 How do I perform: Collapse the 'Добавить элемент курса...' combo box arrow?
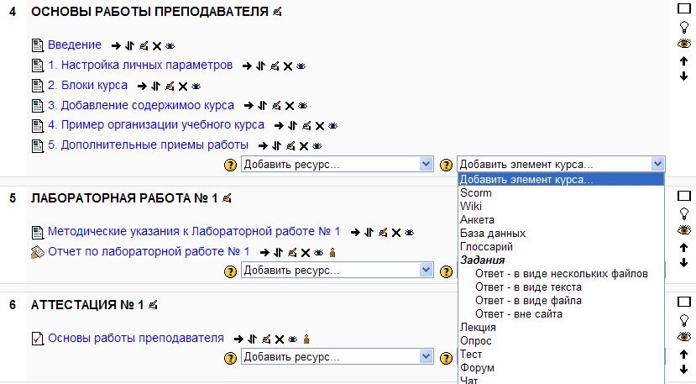[657, 164]
